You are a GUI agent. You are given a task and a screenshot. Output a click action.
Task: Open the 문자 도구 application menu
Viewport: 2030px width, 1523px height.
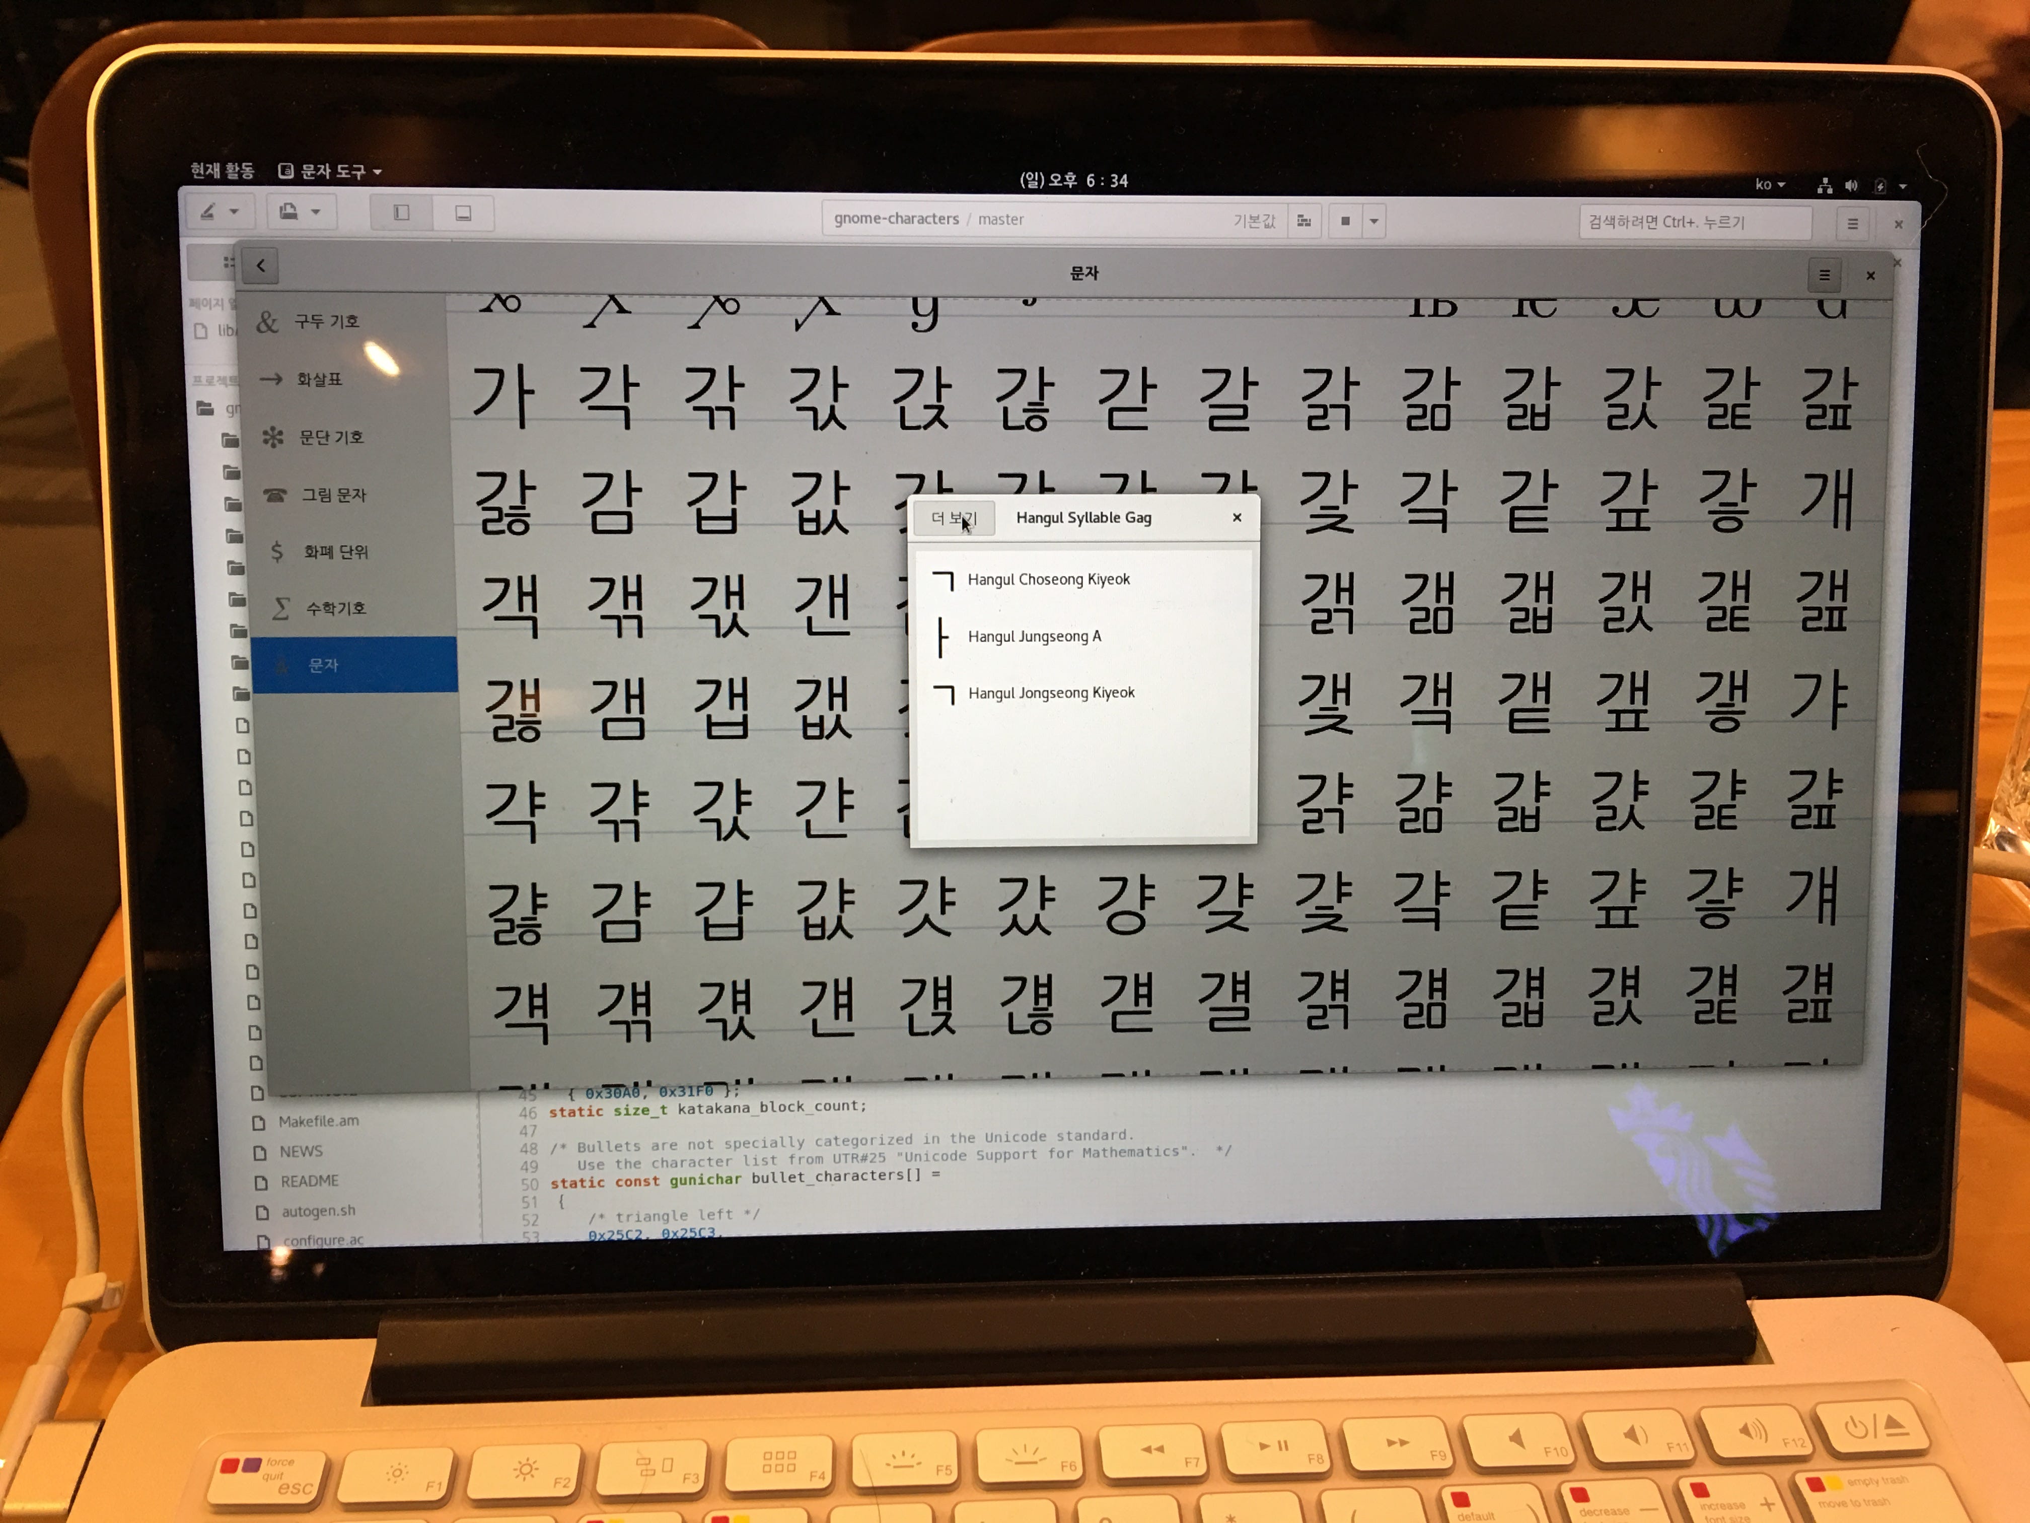tap(329, 172)
